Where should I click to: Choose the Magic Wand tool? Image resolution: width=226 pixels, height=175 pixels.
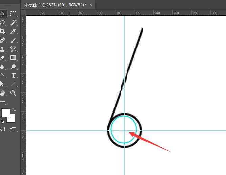13,23
